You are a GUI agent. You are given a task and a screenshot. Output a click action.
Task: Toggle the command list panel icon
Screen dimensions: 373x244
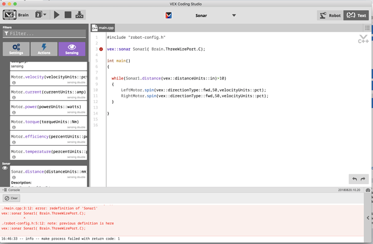tap(367, 28)
